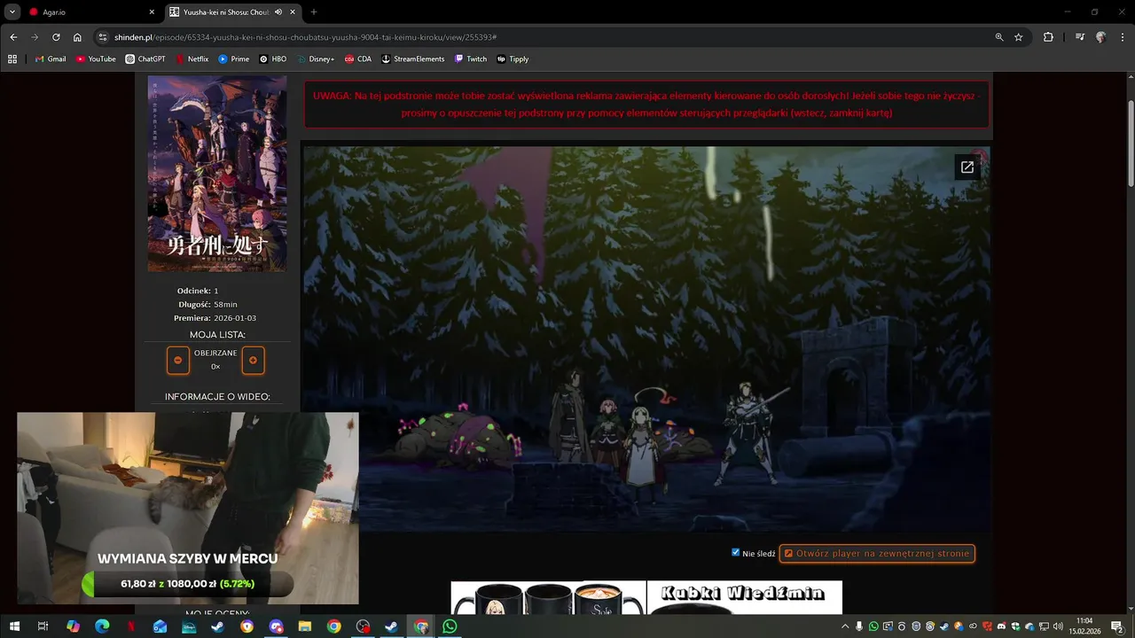Screen dimensions: 1135x638
Task: Close the Yuusha-kei ni Shosu tab
Action: pyautogui.click(x=293, y=12)
